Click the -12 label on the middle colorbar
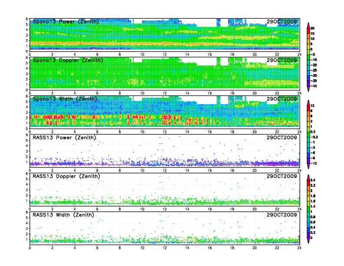The image size is (344, 266). tap(314, 163)
